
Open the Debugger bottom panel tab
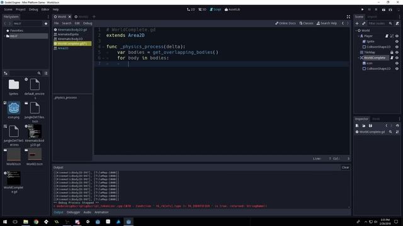tap(73, 212)
